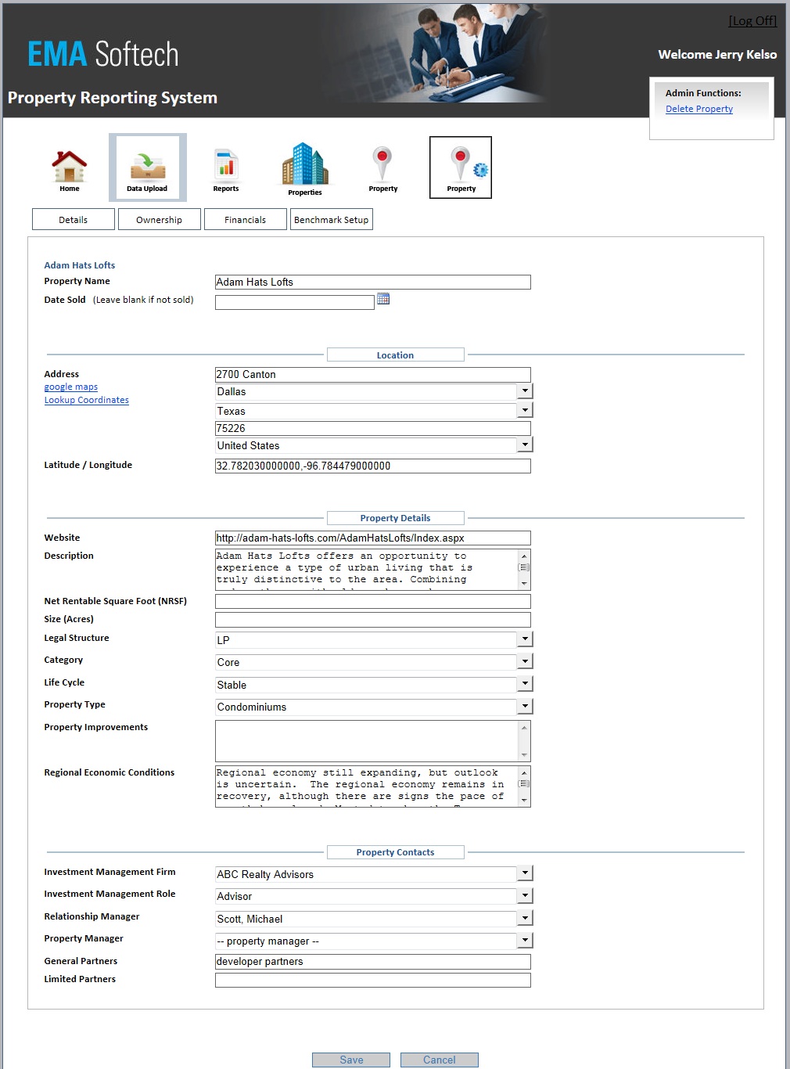This screenshot has height=1069, width=790.
Task: Click the Welcome Jerry Kelso text
Action: pyautogui.click(x=717, y=55)
